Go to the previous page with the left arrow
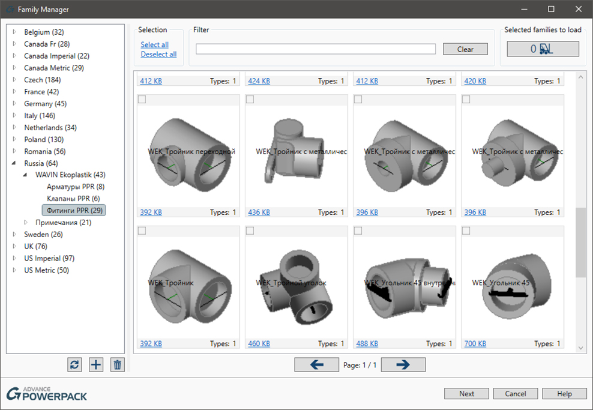 point(316,364)
